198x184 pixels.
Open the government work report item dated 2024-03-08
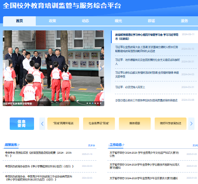[x=146, y=100]
